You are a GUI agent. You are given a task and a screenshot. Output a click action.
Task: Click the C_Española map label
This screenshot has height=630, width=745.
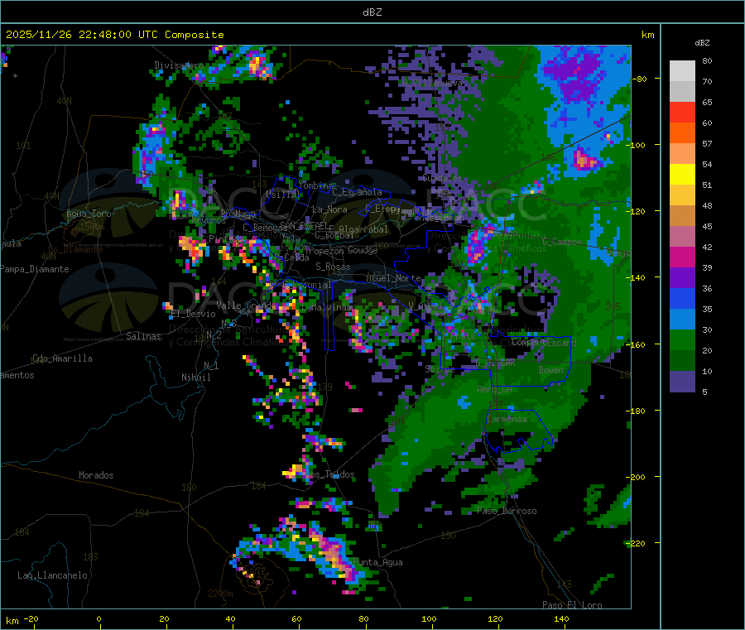point(357,192)
